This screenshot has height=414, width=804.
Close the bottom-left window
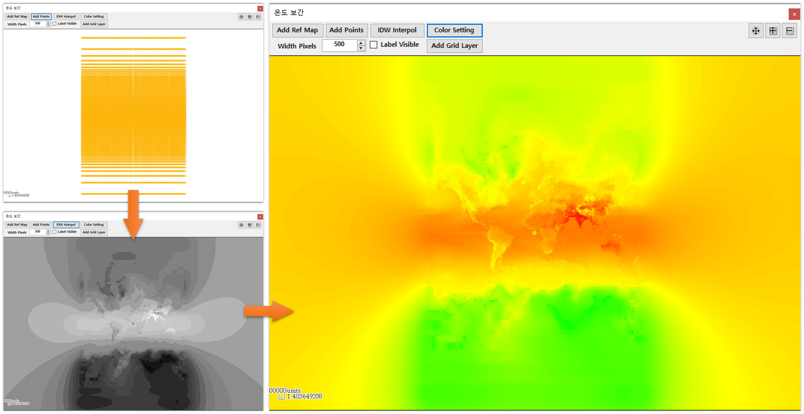tap(260, 217)
